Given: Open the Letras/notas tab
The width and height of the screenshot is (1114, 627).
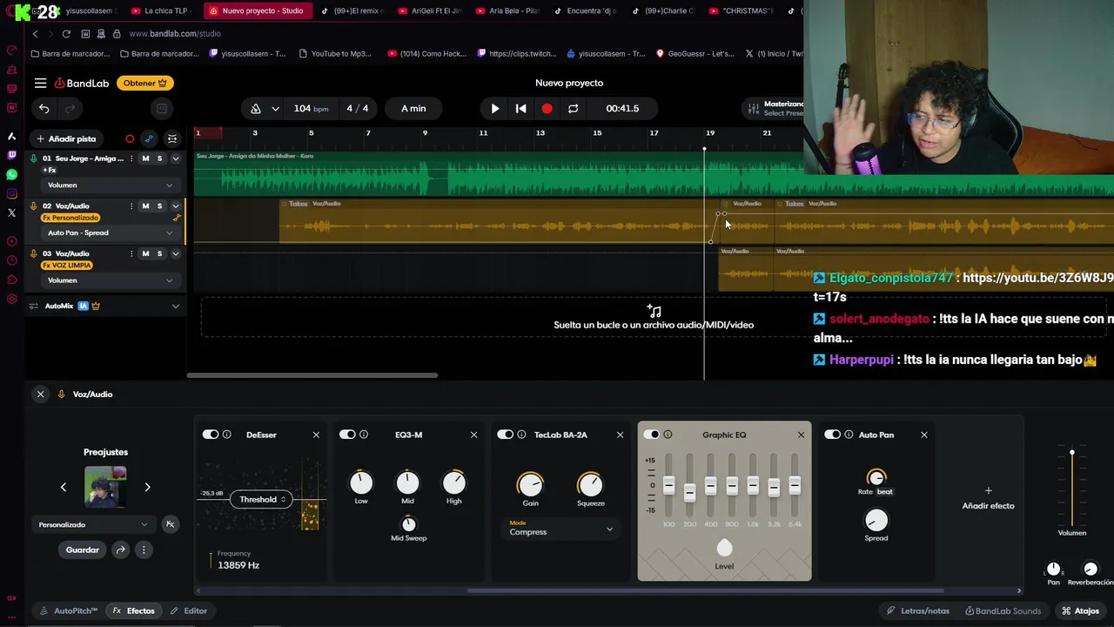Looking at the screenshot, I should (918, 610).
